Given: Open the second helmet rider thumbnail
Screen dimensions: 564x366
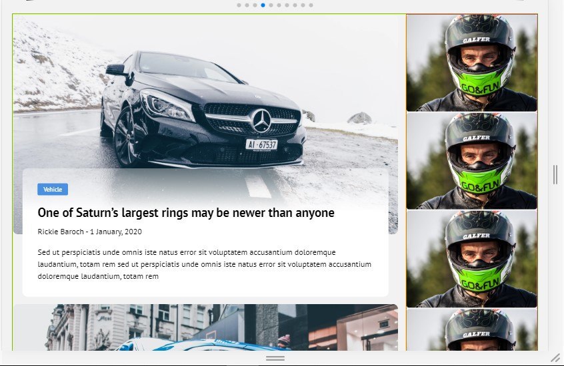Looking at the screenshot, I should (x=471, y=160).
